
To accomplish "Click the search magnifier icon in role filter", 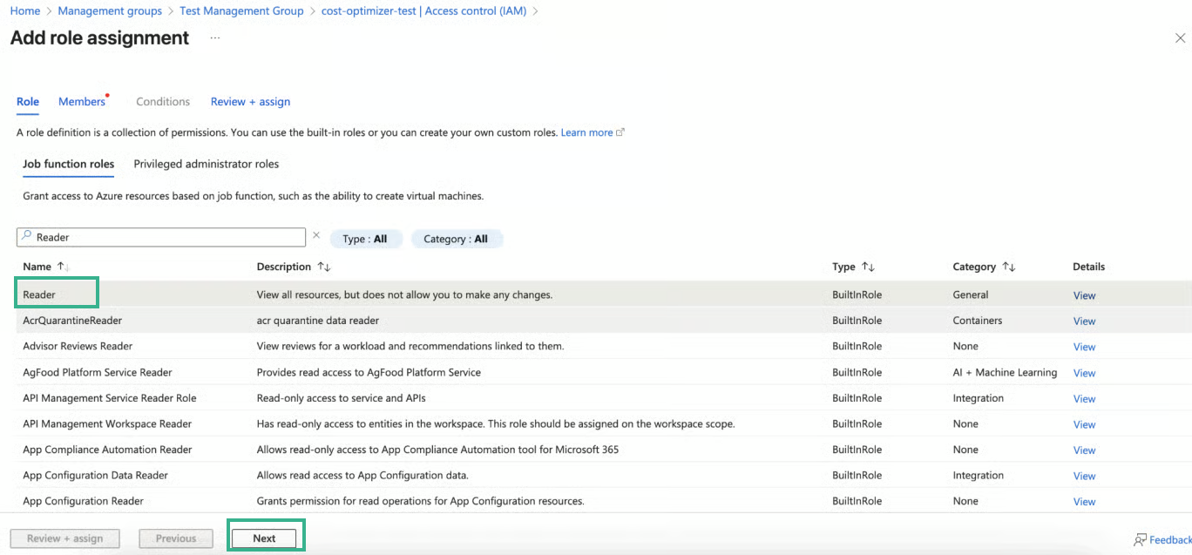I will click(26, 237).
